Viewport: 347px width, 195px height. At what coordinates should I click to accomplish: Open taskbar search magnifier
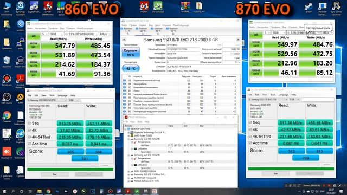point(13,191)
